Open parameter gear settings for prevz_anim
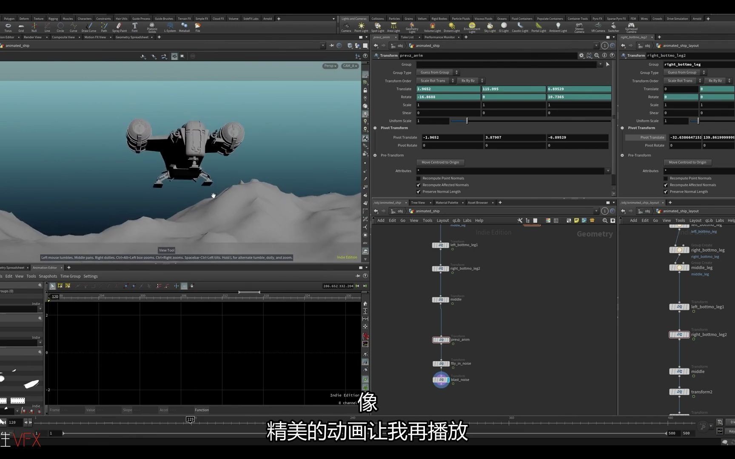 [581, 55]
